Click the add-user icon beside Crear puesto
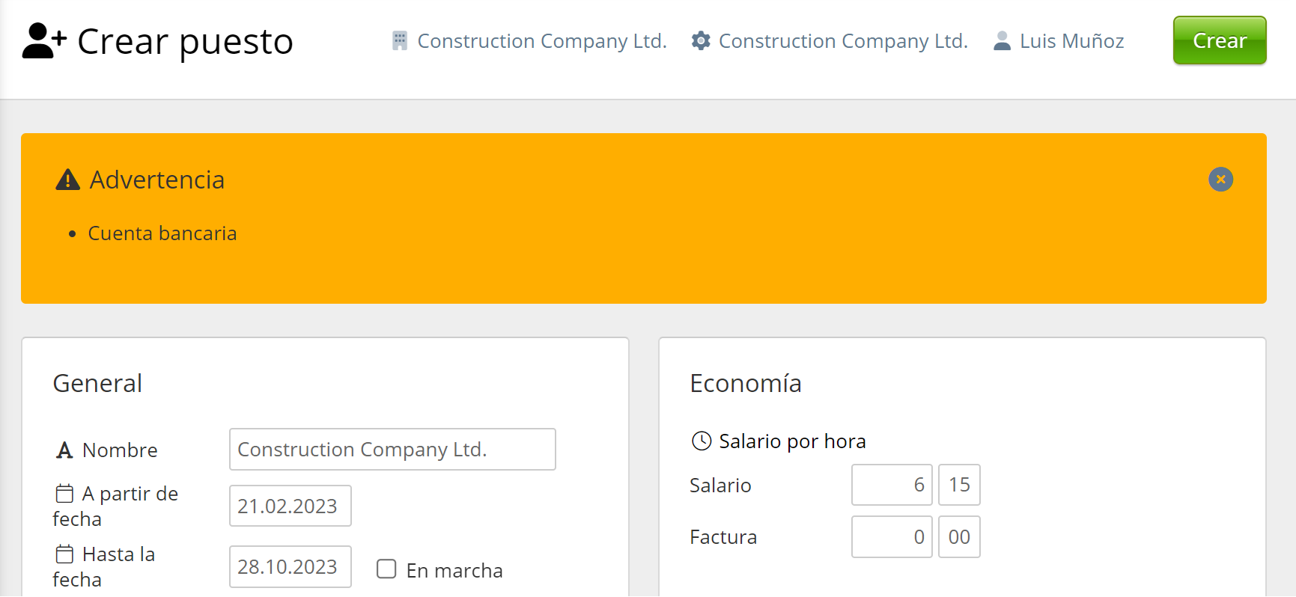The width and height of the screenshot is (1296, 597). (44, 41)
